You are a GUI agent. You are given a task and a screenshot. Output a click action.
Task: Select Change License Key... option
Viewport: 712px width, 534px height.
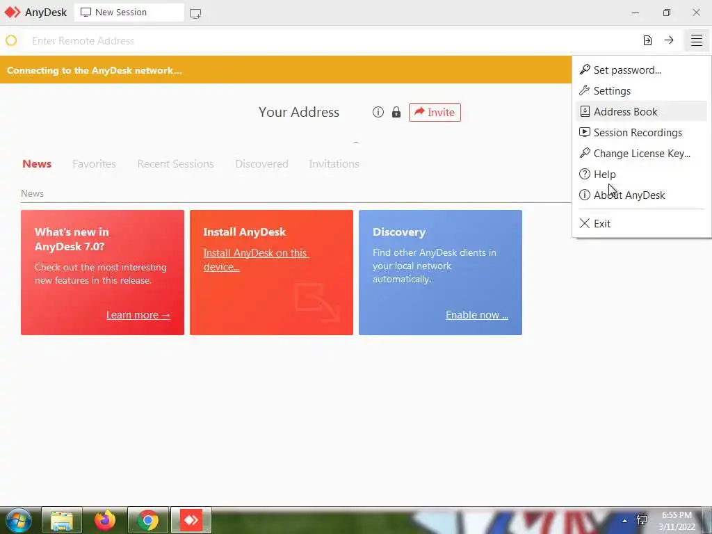(641, 154)
